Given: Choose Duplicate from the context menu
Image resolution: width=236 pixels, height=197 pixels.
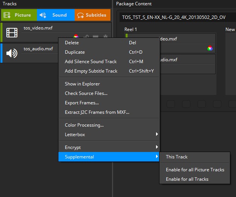Looking at the screenshot, I should tap(75, 52).
